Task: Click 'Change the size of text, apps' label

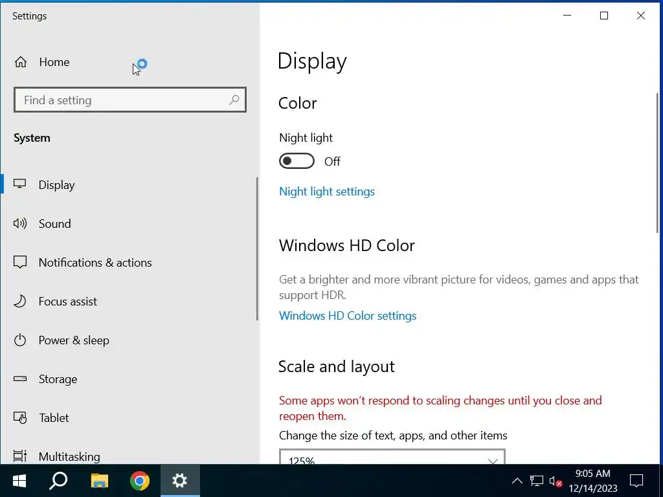Action: (393, 436)
